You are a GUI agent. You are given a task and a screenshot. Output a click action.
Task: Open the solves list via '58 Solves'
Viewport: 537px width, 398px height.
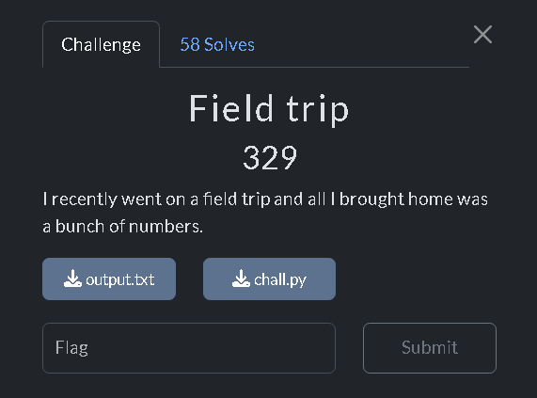point(217,44)
